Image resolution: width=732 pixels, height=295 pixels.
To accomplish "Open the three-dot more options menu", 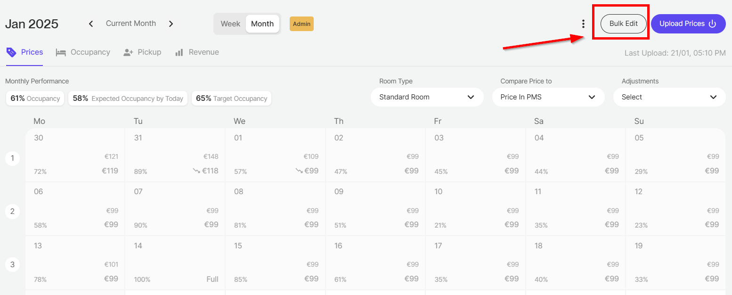I will point(583,24).
